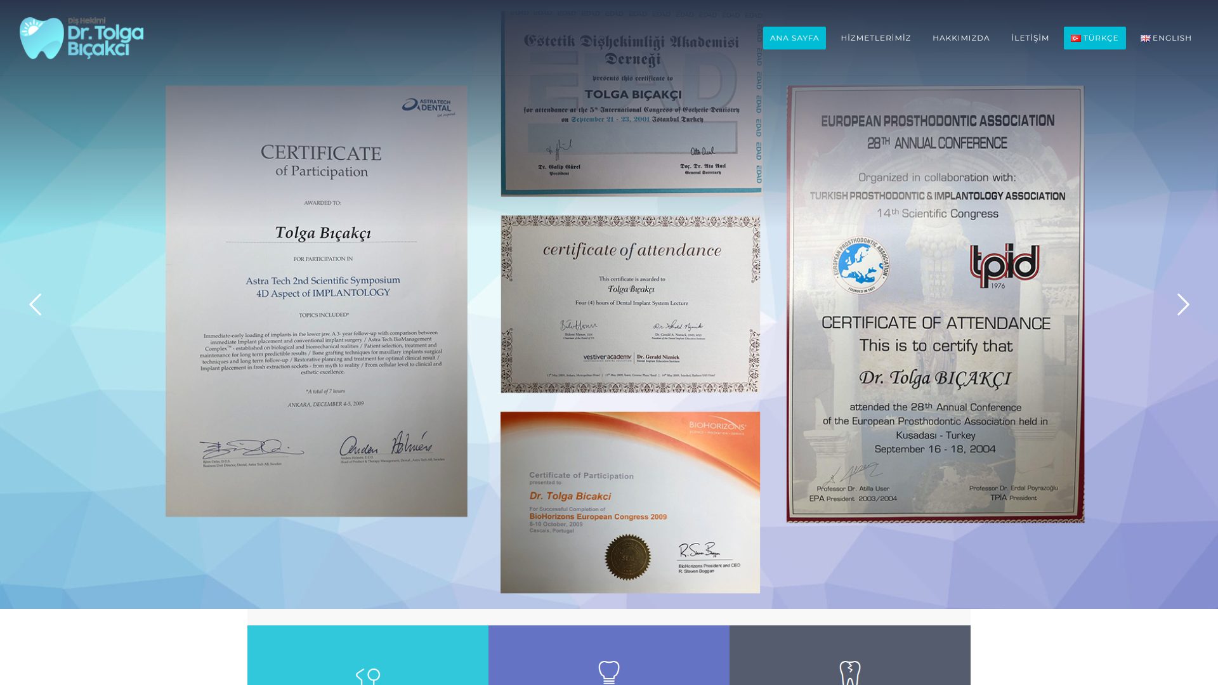Image resolution: width=1218 pixels, height=685 pixels.
Task: Go to previous slide with left arrow
Action: tap(36, 304)
